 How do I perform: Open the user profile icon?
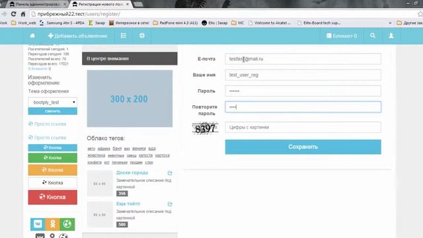point(391,36)
